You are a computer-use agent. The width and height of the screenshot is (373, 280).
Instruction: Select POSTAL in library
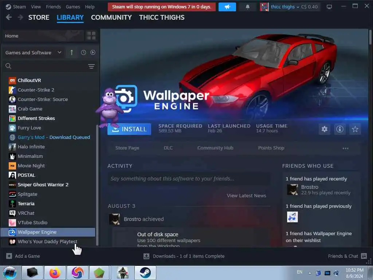coord(48,175)
